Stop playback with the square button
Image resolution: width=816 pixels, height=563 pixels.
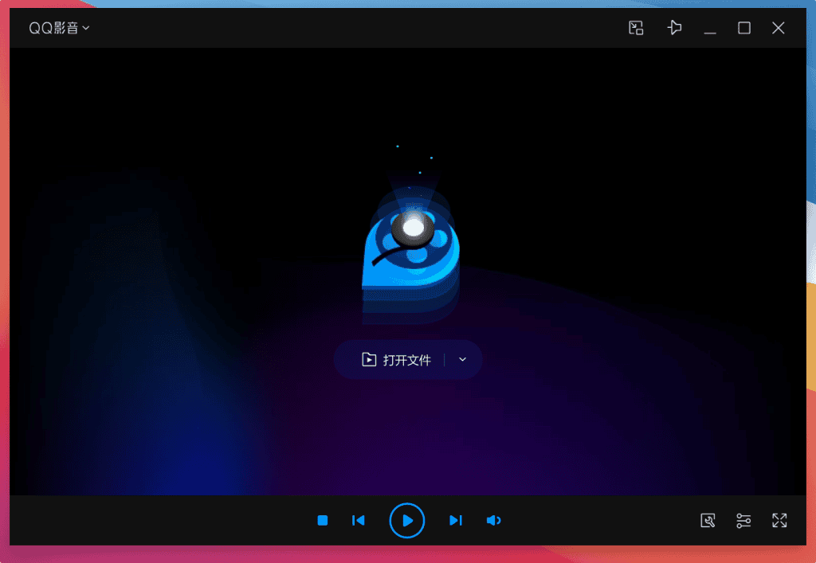click(x=323, y=520)
